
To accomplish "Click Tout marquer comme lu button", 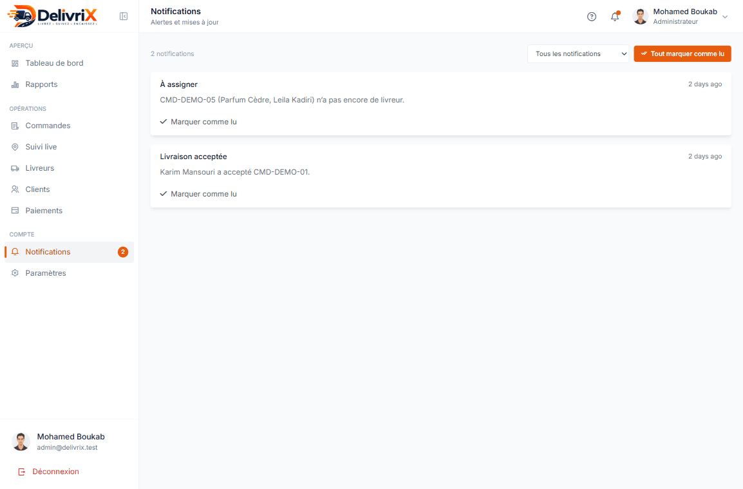I will (x=682, y=53).
